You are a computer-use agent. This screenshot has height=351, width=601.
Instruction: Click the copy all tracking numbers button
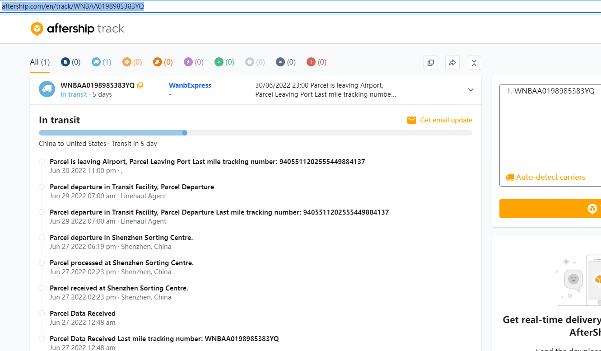(430, 63)
